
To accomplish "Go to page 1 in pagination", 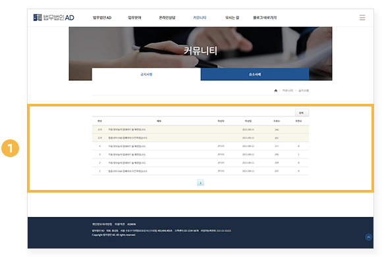I will (200, 183).
